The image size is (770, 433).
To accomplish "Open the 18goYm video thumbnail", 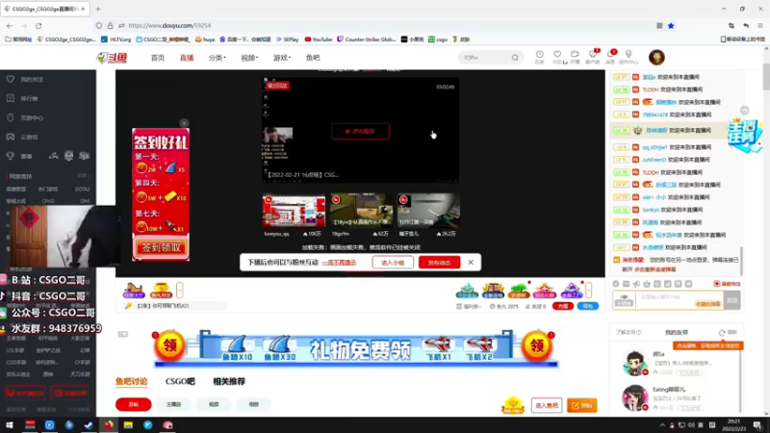I will (362, 210).
